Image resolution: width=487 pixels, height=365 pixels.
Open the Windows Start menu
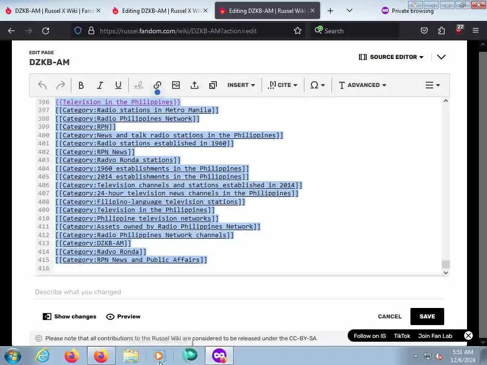point(13,355)
